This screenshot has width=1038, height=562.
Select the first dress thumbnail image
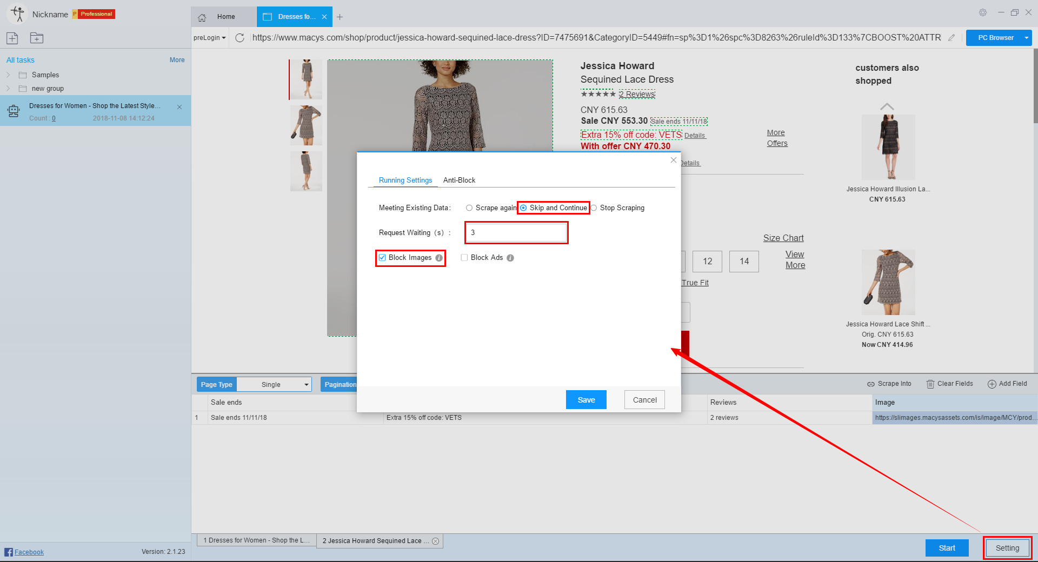[306, 79]
